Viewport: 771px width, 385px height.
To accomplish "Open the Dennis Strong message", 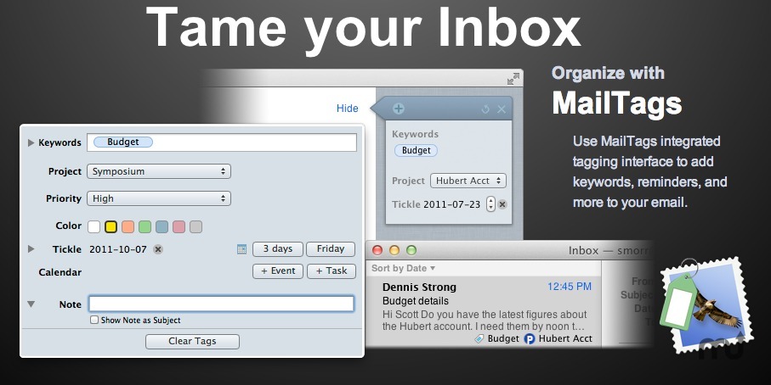I will pyautogui.click(x=484, y=312).
